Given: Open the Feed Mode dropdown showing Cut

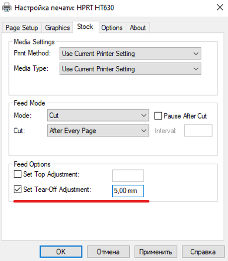Looking at the screenshot, I should coord(98,115).
